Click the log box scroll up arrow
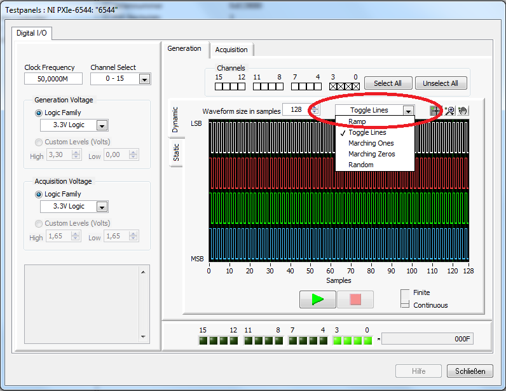Viewport: 506px width, 391px height. click(x=143, y=272)
